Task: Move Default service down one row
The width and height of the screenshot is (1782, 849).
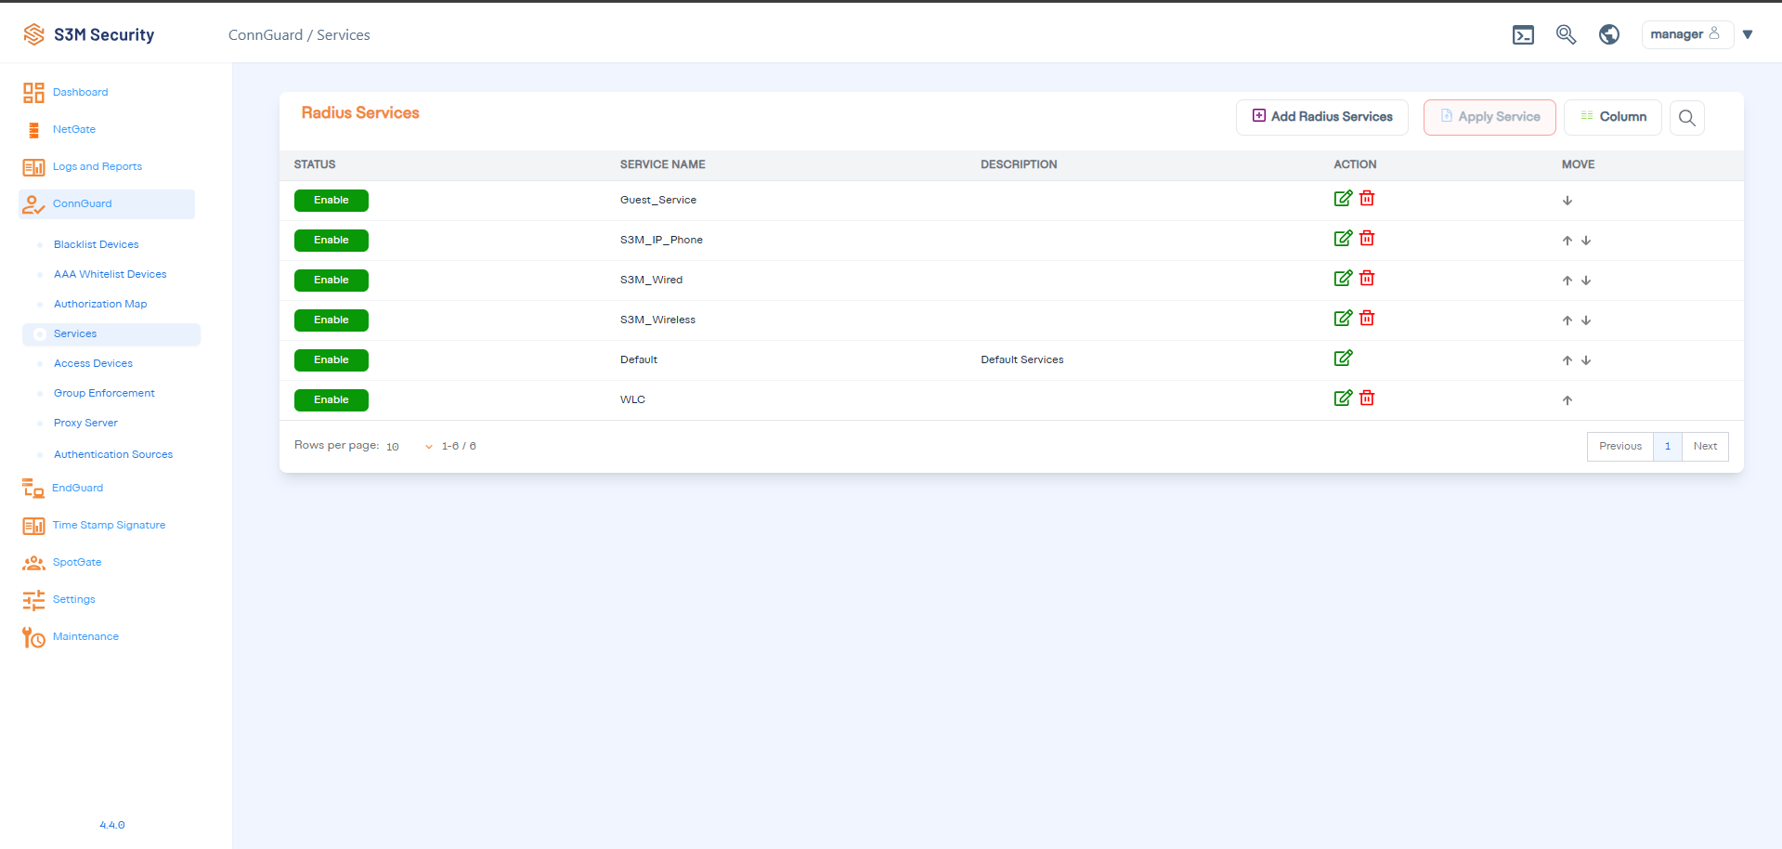Action: click(x=1586, y=360)
